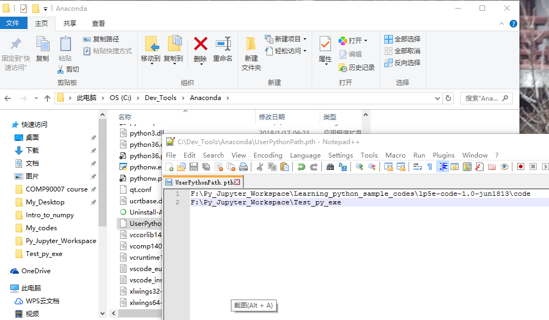Save the file using Notepad++ Save icon

[x=194, y=167]
